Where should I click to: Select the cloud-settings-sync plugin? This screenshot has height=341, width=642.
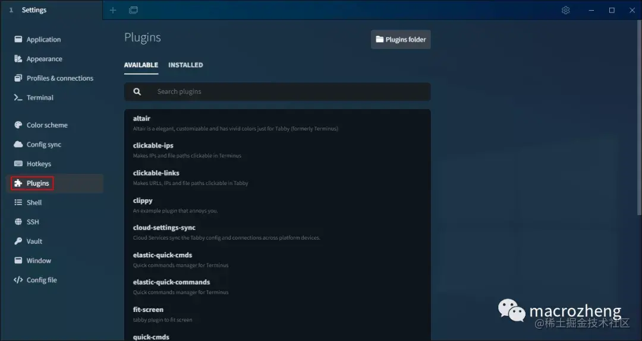click(x=278, y=232)
